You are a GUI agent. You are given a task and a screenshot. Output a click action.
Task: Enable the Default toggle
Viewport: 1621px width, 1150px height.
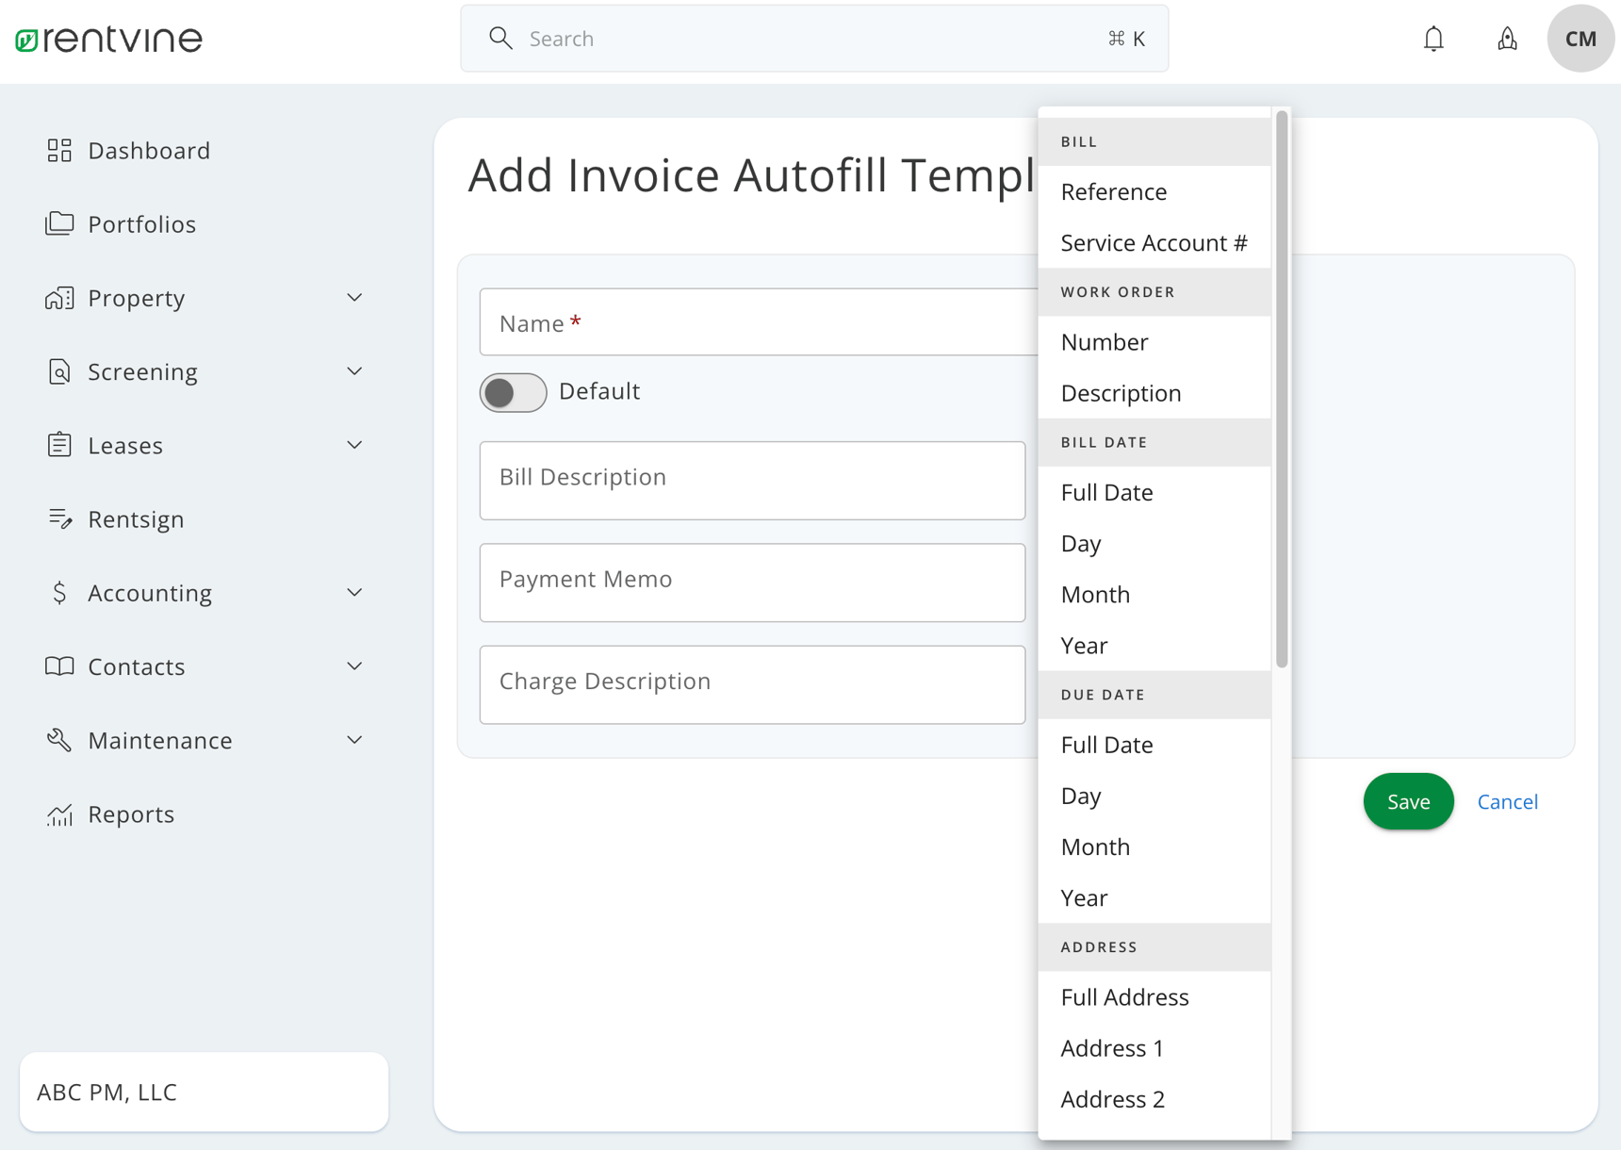coord(513,391)
